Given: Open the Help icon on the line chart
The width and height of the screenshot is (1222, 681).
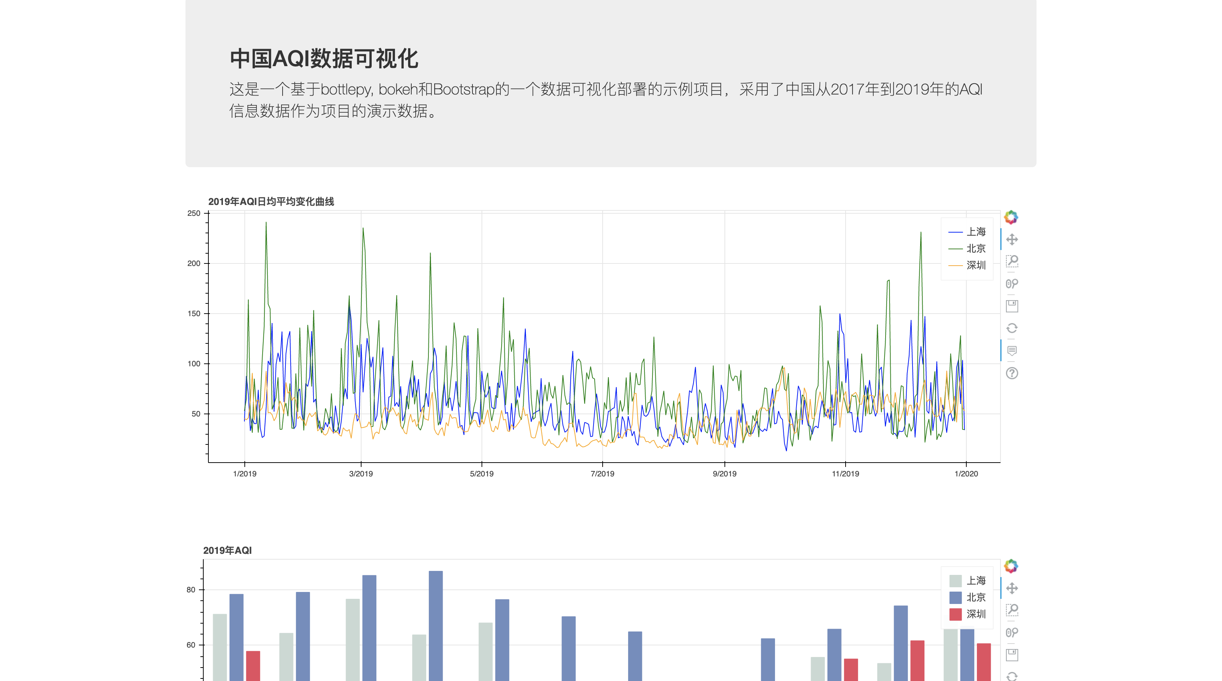Looking at the screenshot, I should (x=1011, y=374).
